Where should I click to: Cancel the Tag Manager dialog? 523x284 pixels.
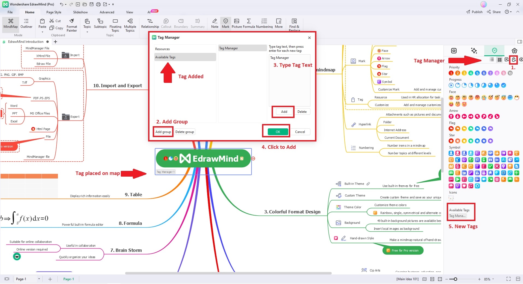click(300, 132)
